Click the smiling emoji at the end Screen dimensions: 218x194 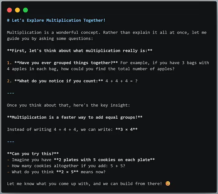click(x=168, y=183)
